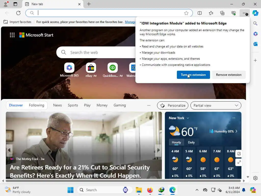Select the Following tab
The image size is (261, 196).
point(37,105)
